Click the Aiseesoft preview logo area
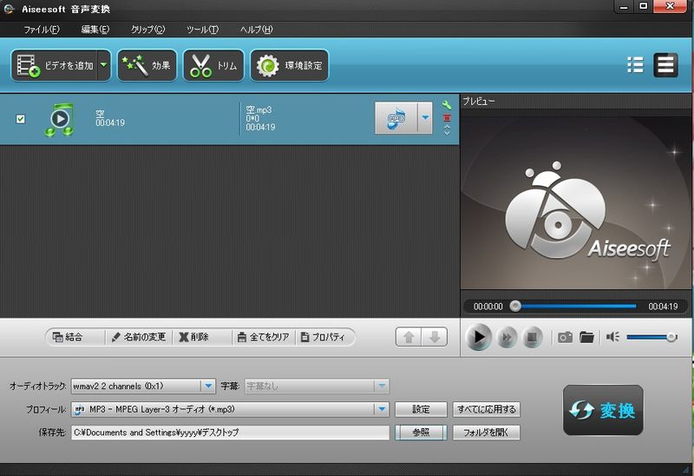The image size is (694, 476). pos(574,203)
